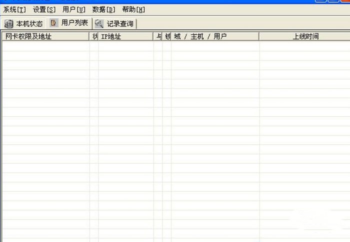Click the 与 column header
This screenshot has height=242, width=350.
tap(157, 36)
